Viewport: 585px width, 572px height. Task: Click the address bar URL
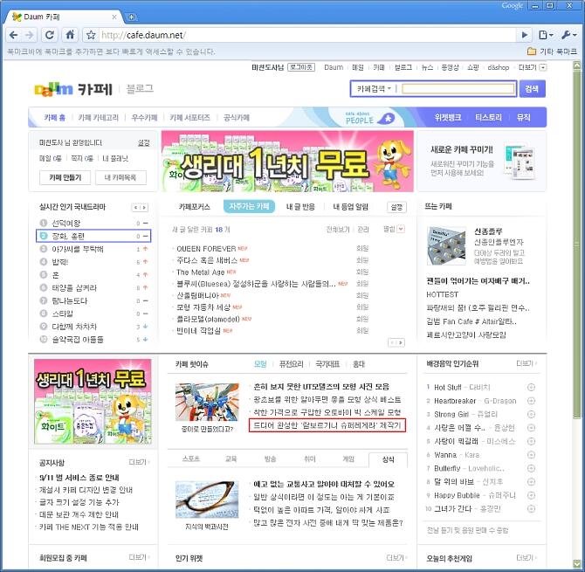[x=143, y=35]
